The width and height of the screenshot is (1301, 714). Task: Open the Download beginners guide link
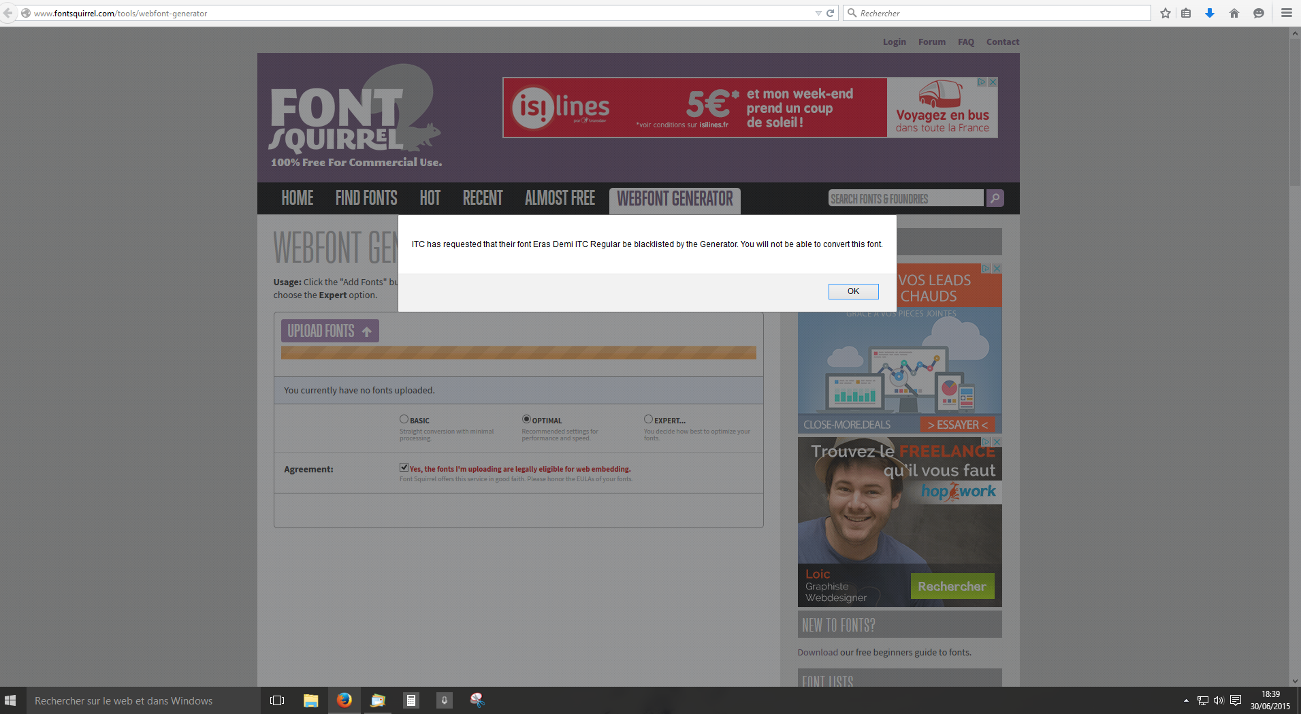(x=818, y=652)
